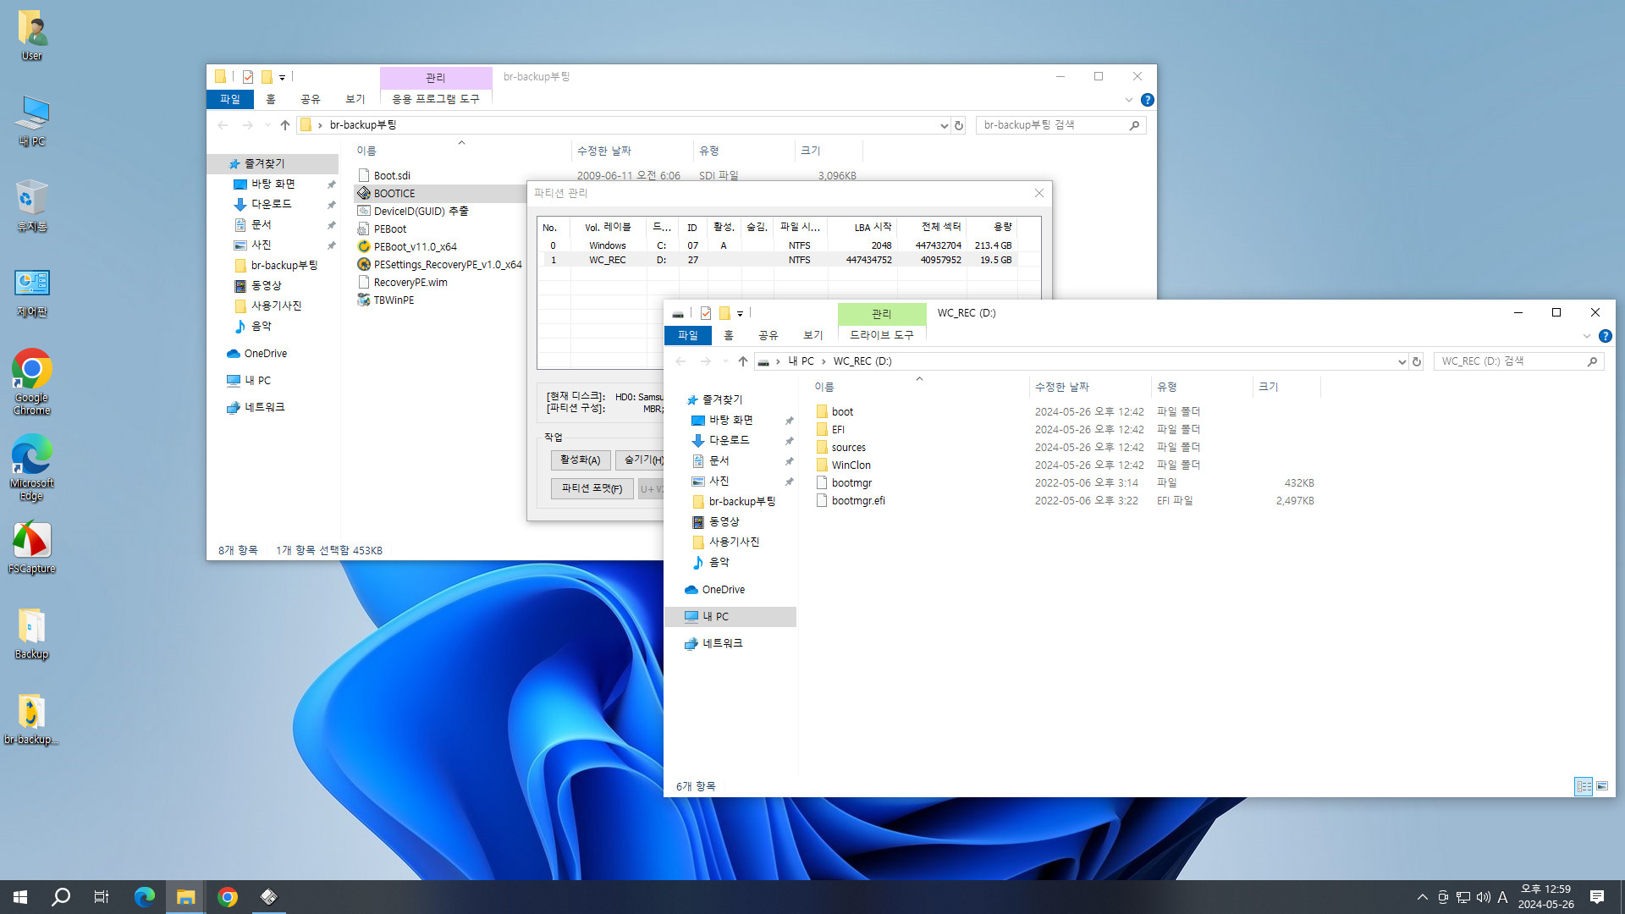
Task: Open 응용 프로그램 도구 tab
Action: tap(436, 100)
